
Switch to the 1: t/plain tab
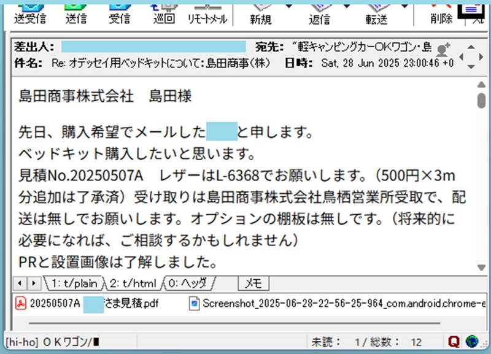[x=72, y=283]
